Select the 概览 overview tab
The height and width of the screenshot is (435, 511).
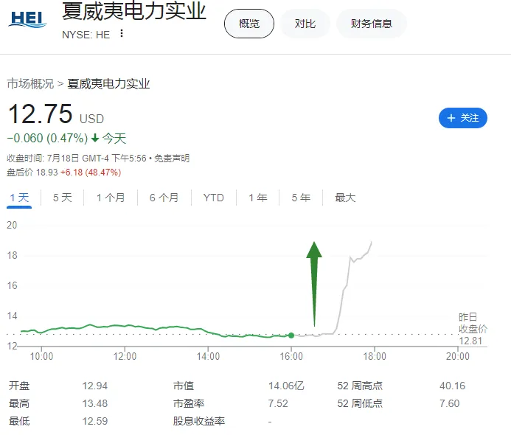point(249,24)
